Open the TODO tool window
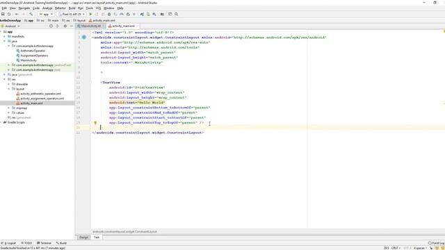The image size is (445, 250). 26,243
